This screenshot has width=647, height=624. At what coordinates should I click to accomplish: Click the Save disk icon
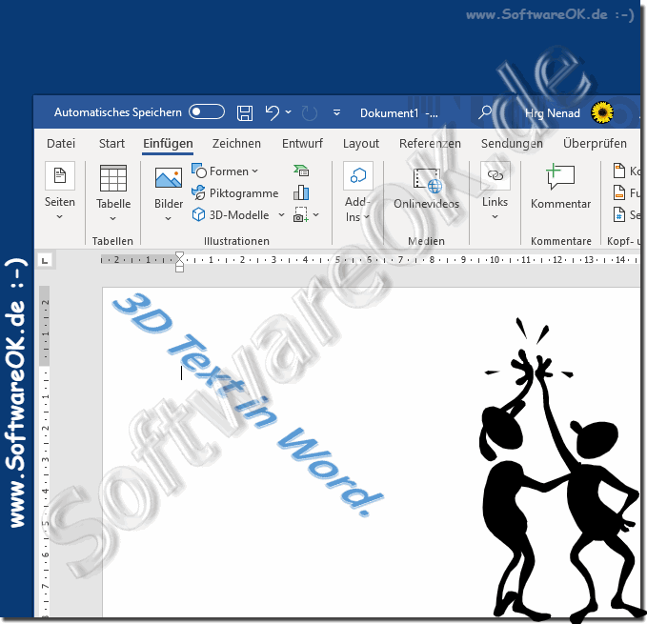tap(245, 112)
